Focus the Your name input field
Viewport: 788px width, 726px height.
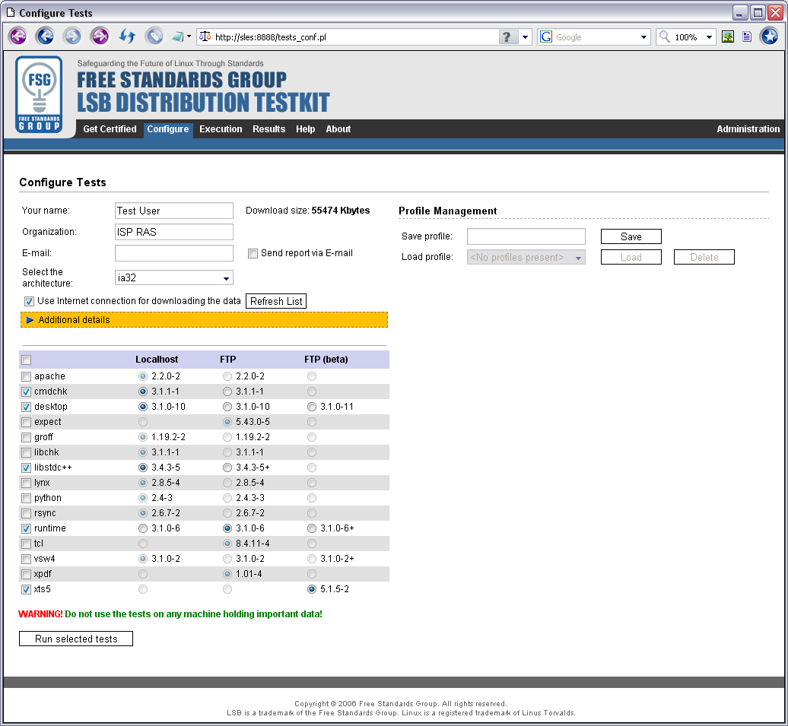click(x=174, y=211)
